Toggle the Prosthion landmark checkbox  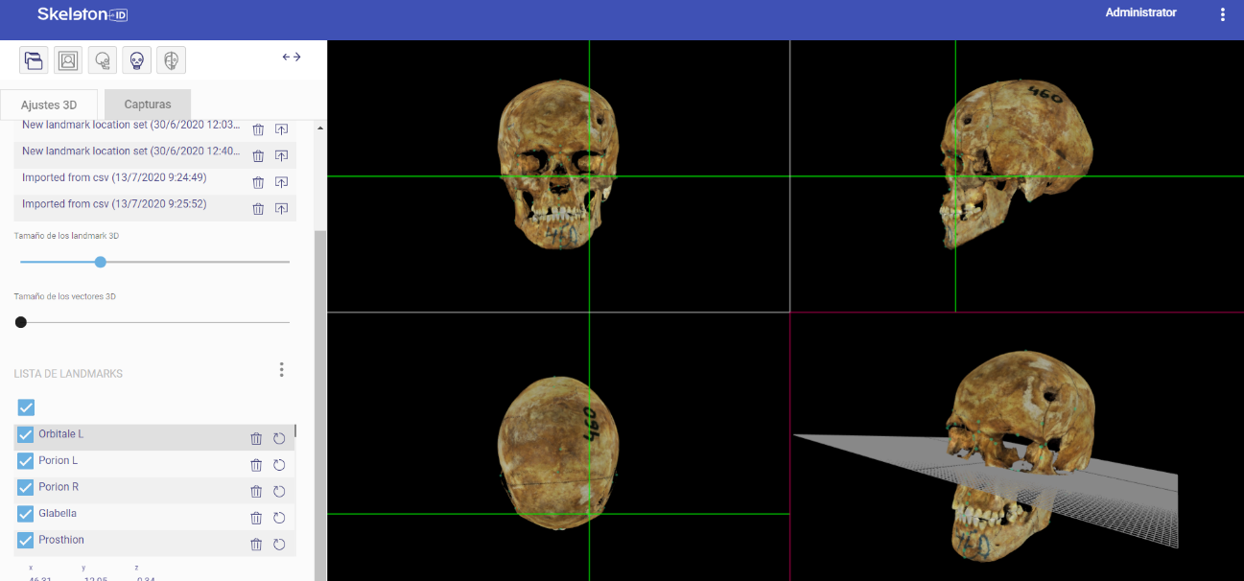click(26, 541)
